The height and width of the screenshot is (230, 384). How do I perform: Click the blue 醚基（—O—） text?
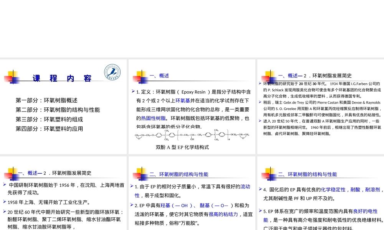pyautogui.click(x=215, y=205)
